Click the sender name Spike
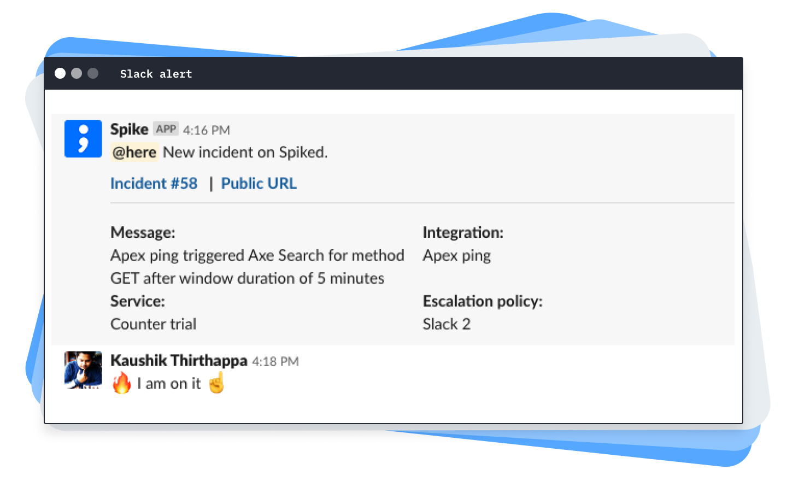The width and height of the screenshot is (787, 481). coord(129,129)
